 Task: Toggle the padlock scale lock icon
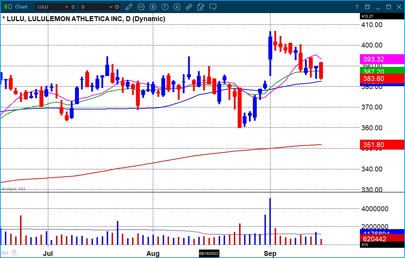(x=14, y=252)
